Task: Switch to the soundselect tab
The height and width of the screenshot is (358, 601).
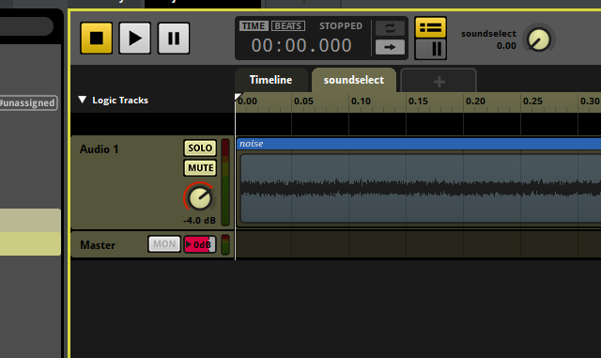Action: coord(354,80)
